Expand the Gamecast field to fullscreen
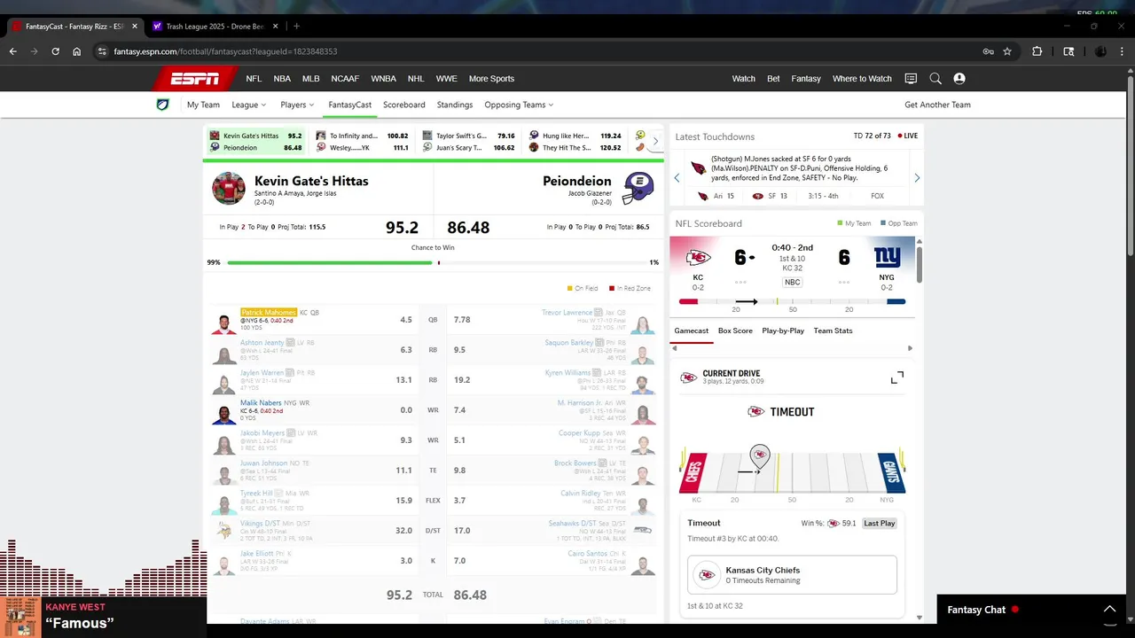Screen dimensions: 1135x638 click(897, 377)
